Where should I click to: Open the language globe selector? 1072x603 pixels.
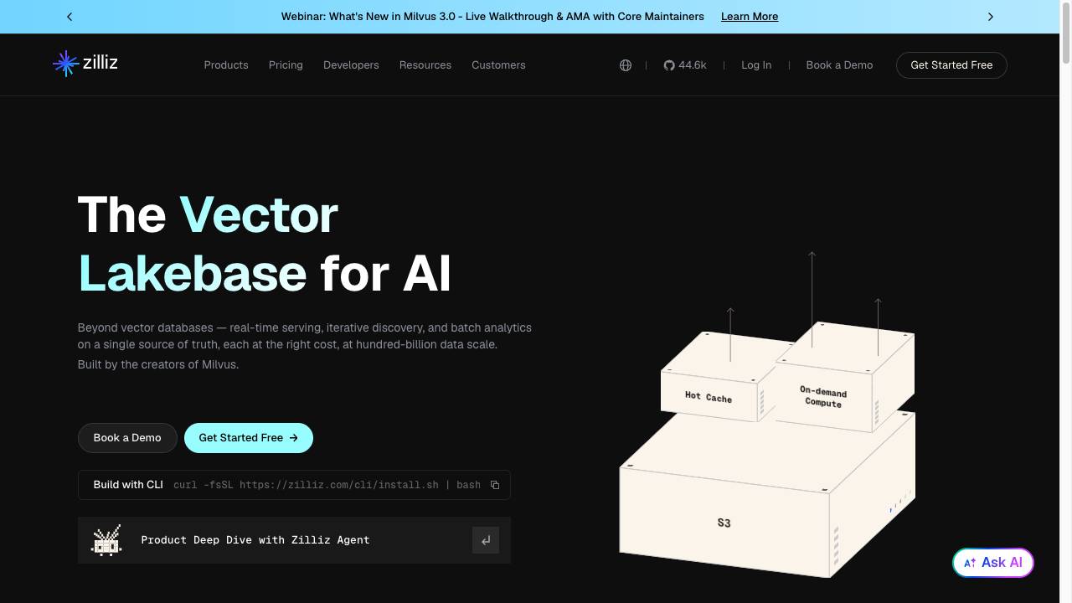[626, 65]
